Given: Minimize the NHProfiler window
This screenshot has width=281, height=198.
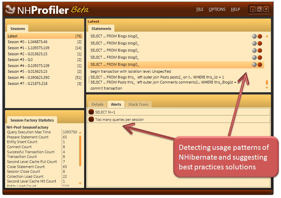Looking at the screenshot, I should click(253, 9).
